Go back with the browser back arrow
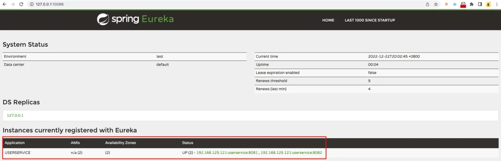The width and height of the screenshot is (501, 161). click(4, 4)
